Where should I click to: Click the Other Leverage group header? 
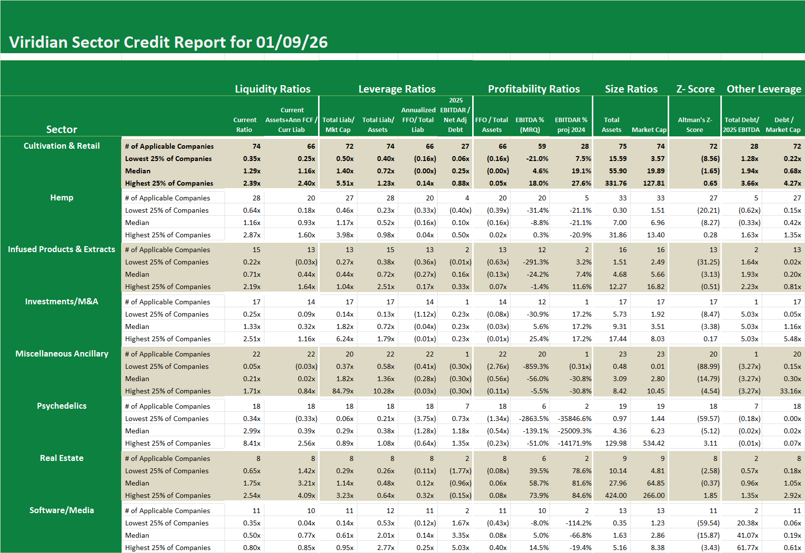(x=764, y=89)
